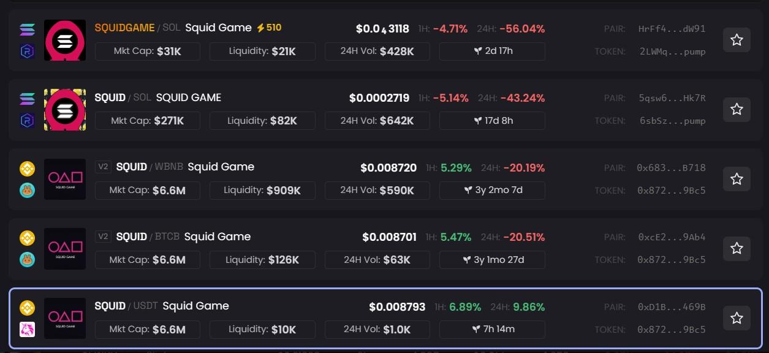Click the BNB Chain icon on the SQUID/USDT row
The height and width of the screenshot is (353, 769).
(27, 308)
